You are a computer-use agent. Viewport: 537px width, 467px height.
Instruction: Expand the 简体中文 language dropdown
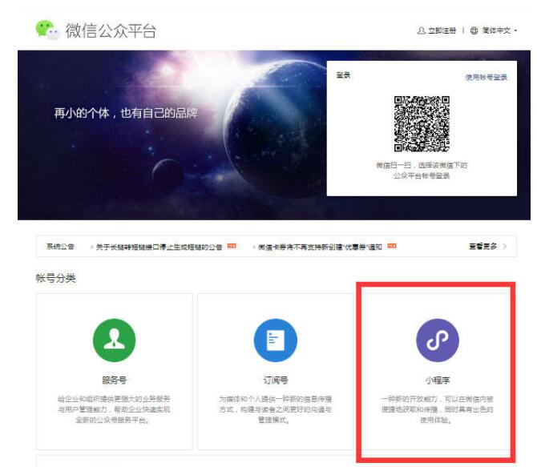click(499, 30)
